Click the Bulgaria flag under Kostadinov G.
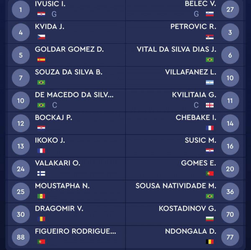The width and height of the screenshot is (251, 250). [x=210, y=219]
